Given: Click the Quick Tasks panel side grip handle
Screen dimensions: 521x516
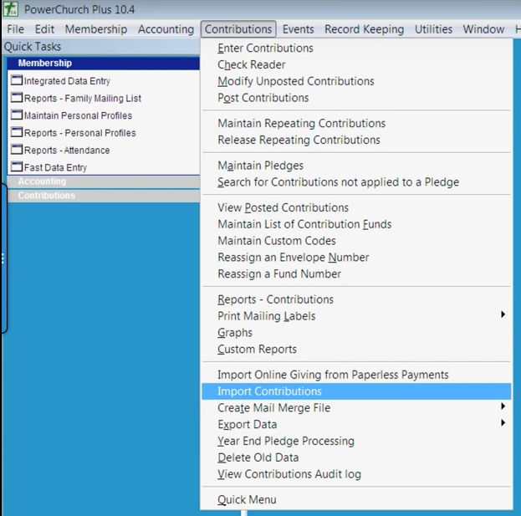Looking at the screenshot, I should click(3, 259).
